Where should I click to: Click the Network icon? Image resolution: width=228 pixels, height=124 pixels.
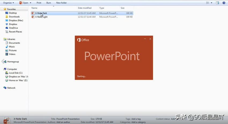pos(5,88)
